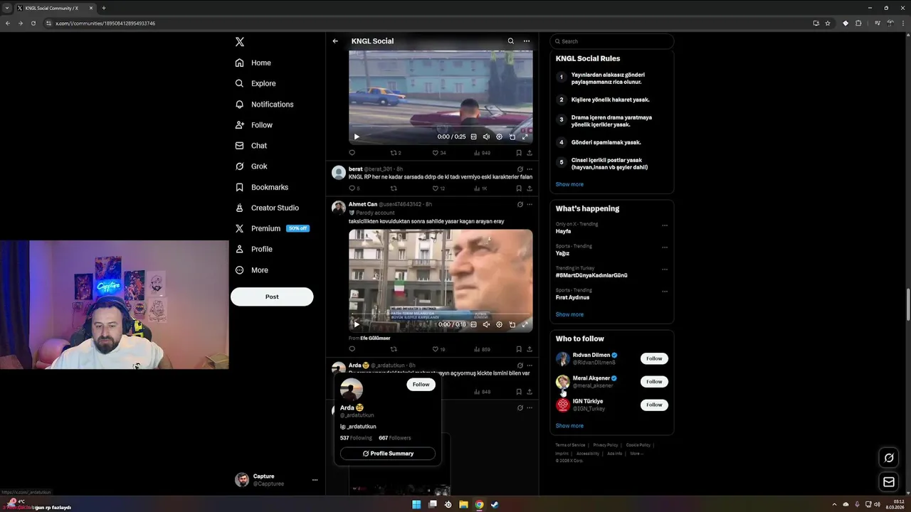
Task: Open Steam from the taskbar
Action: [x=495, y=505]
